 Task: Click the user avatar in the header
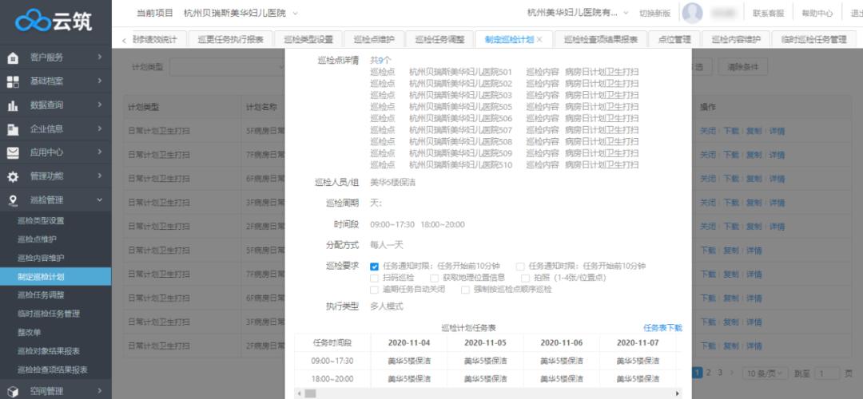[692, 14]
